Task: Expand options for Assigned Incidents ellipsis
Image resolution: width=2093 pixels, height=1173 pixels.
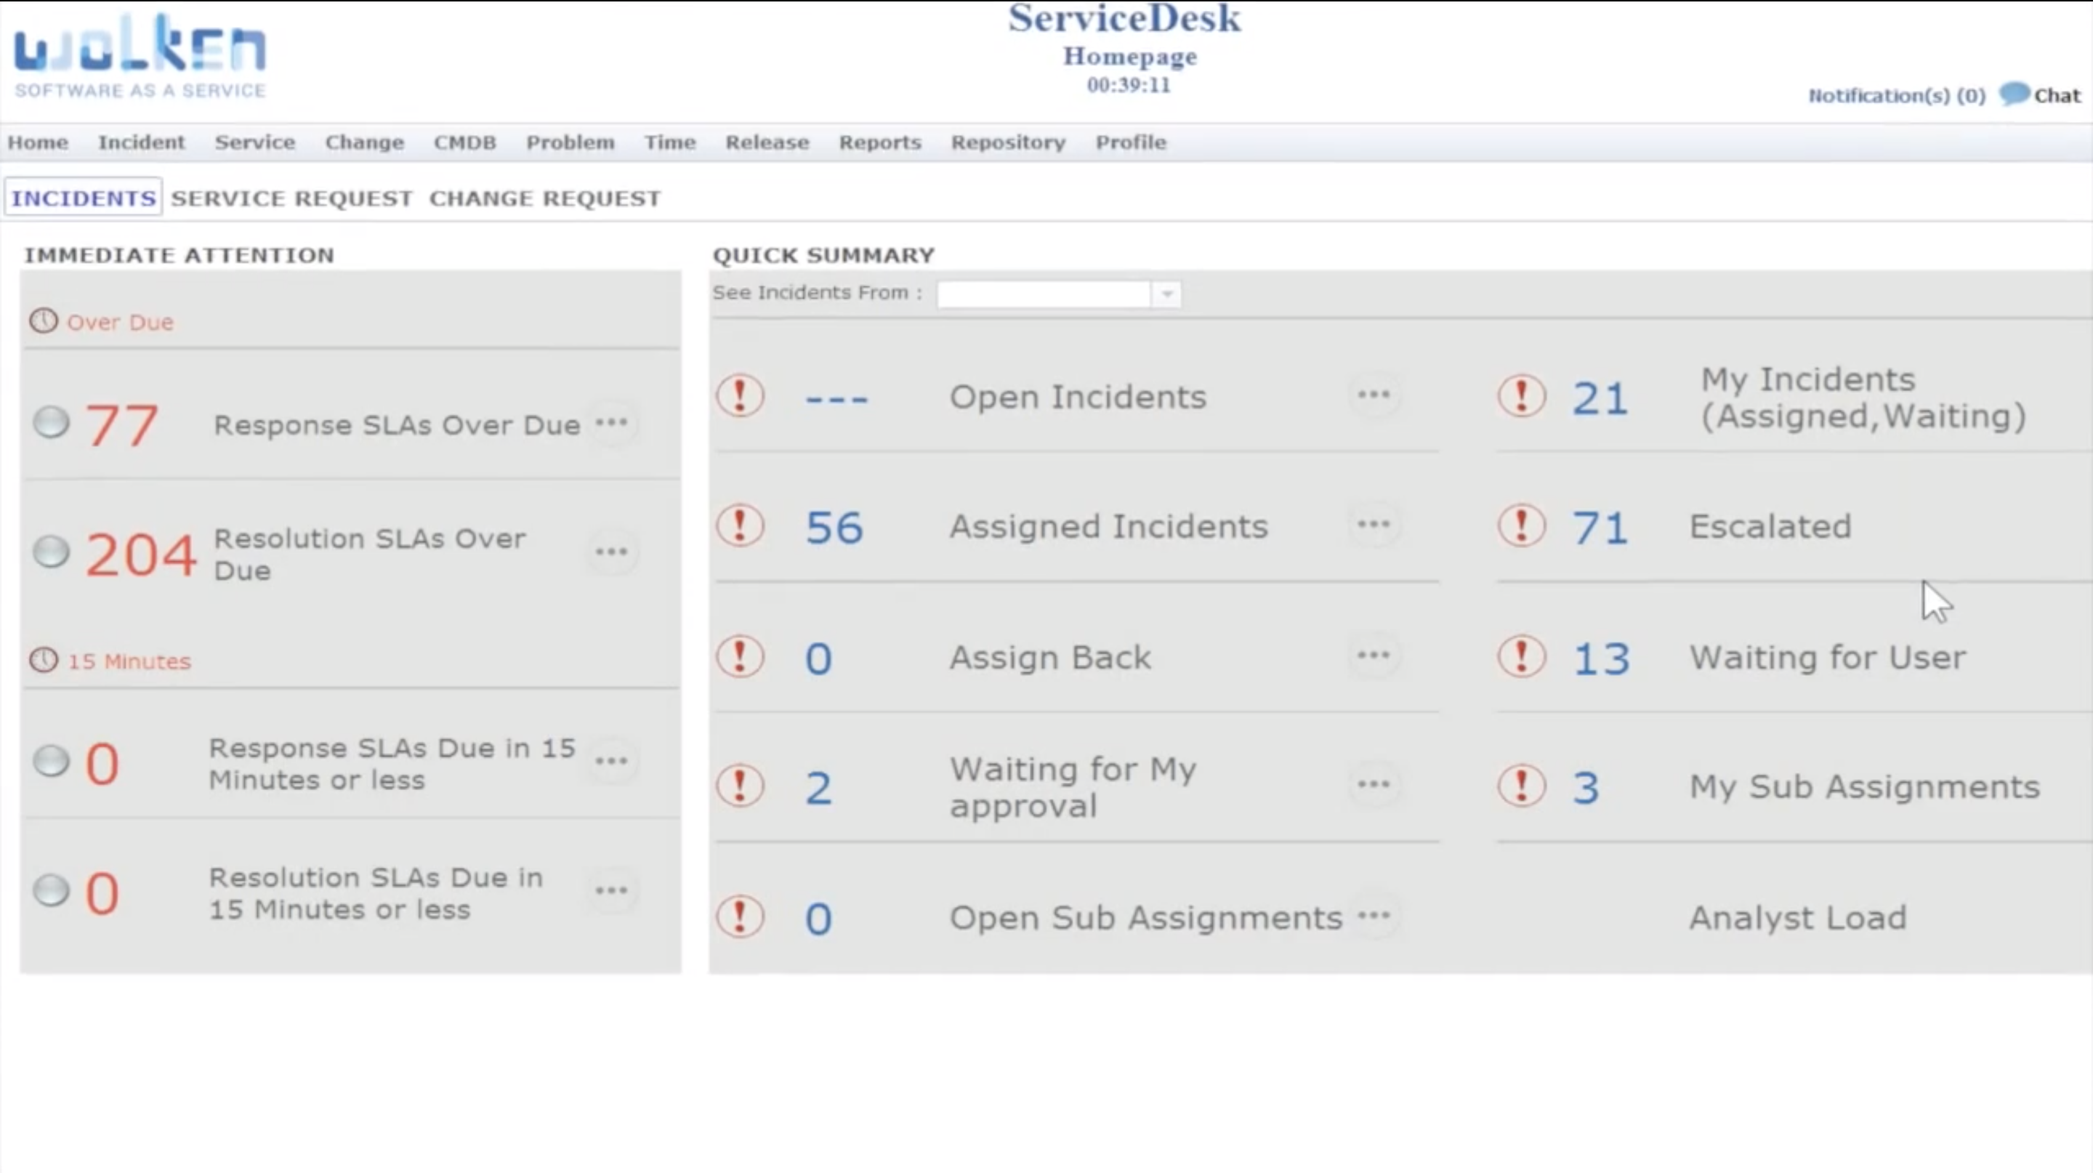Action: tap(1373, 523)
